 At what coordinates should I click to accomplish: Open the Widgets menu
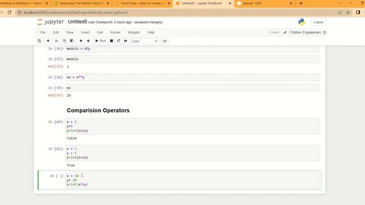point(133,32)
